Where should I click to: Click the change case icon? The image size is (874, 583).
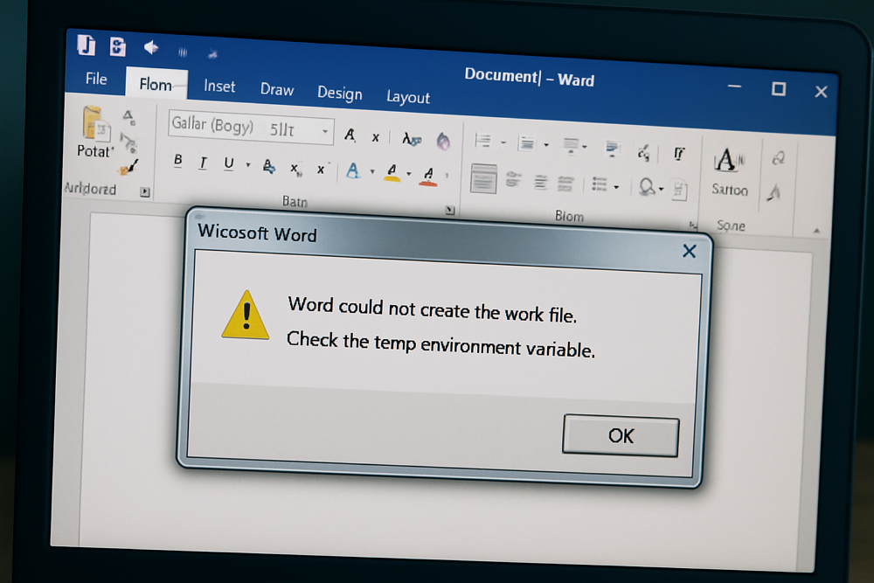[x=412, y=139]
